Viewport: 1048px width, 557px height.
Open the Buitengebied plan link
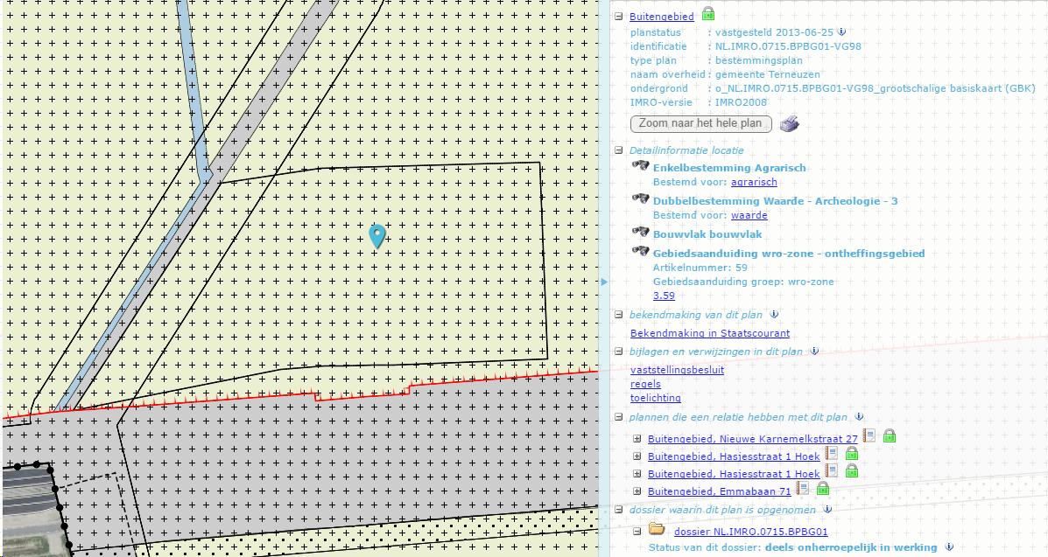[x=662, y=17]
